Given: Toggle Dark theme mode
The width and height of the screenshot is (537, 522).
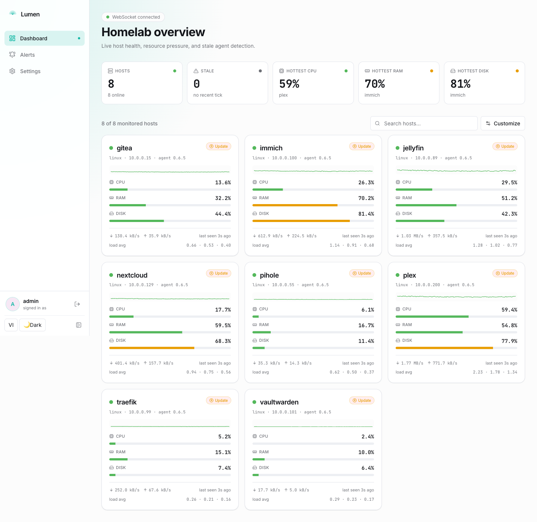Looking at the screenshot, I should (32, 325).
